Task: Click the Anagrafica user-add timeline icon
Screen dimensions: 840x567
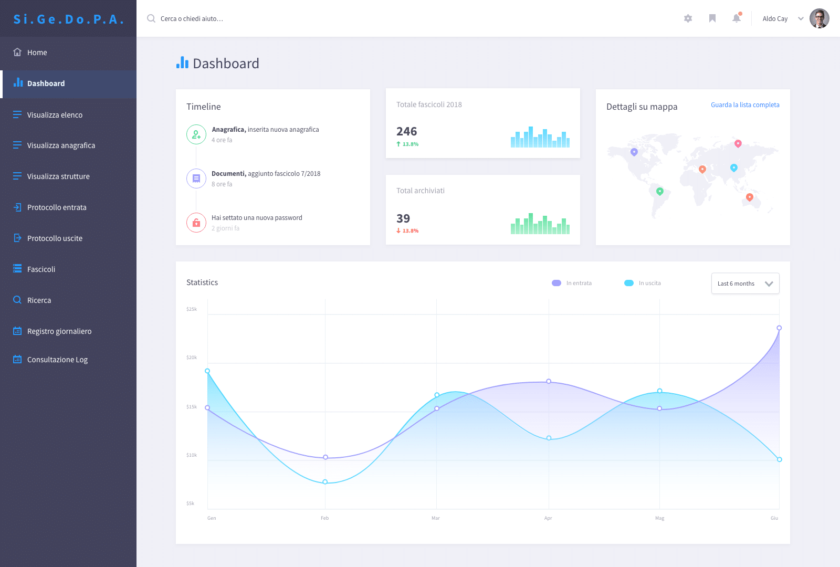Action: 196,134
